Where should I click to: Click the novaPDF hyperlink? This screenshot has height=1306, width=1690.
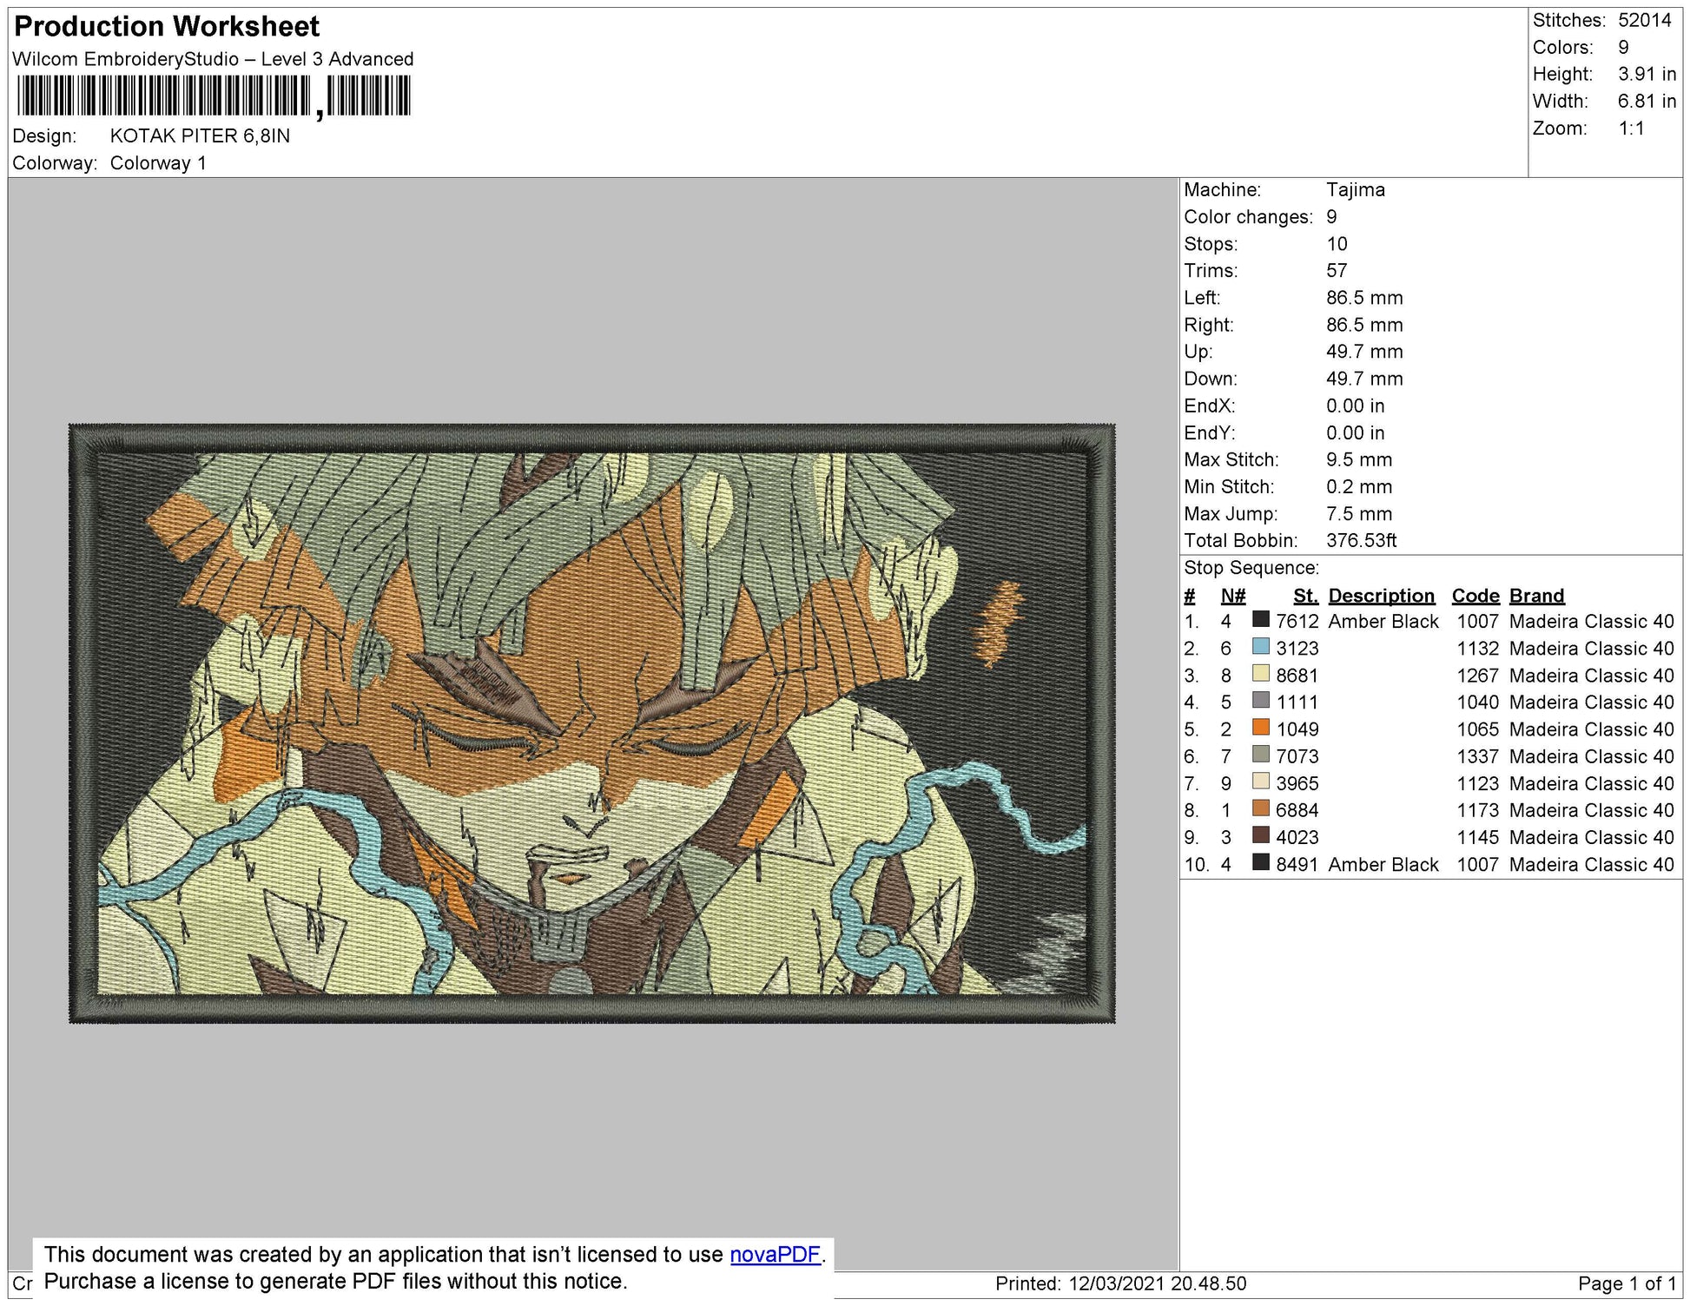tap(774, 1255)
